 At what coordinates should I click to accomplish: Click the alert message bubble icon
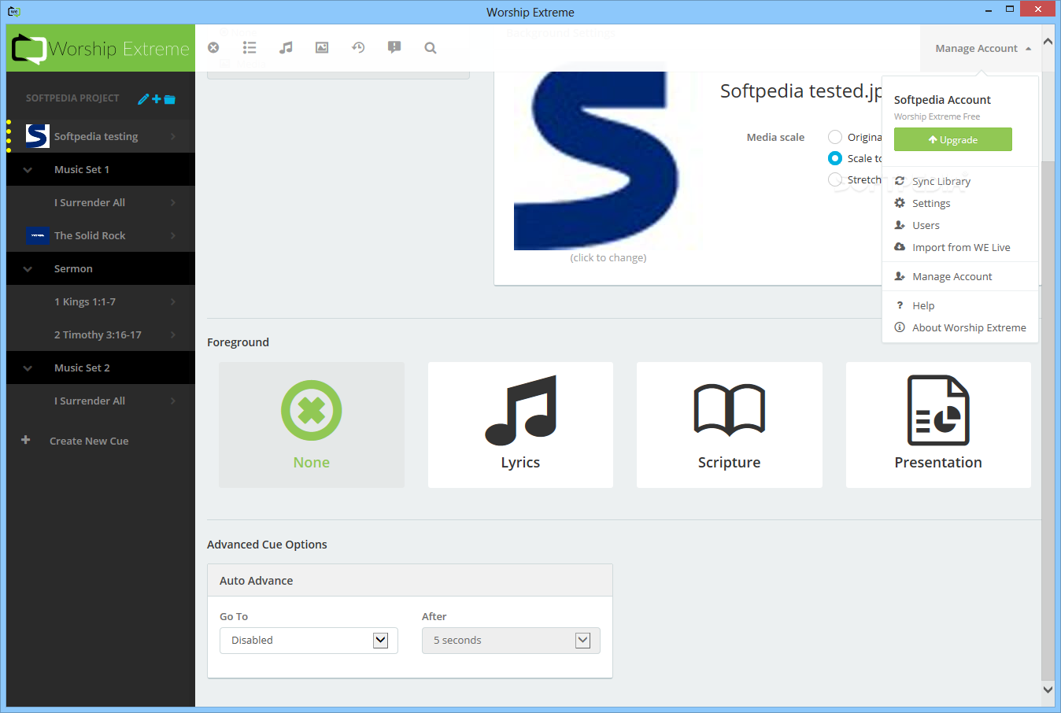point(394,47)
